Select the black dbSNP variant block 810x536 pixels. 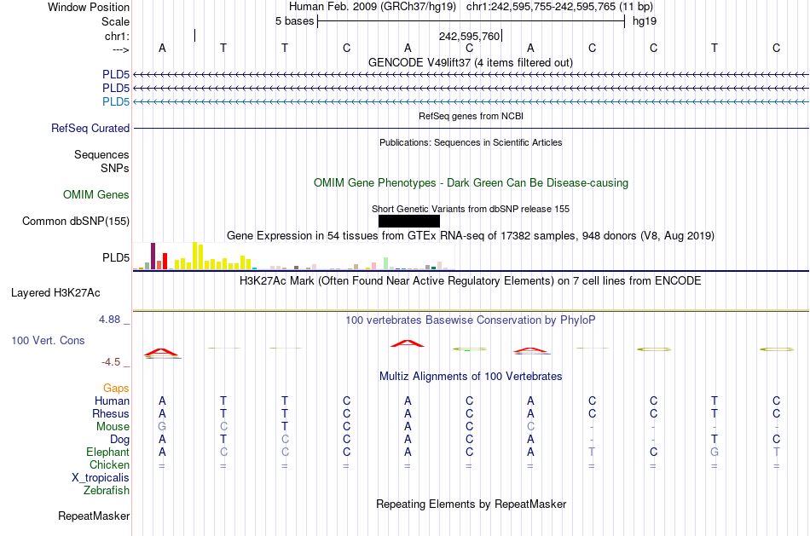[x=409, y=221]
